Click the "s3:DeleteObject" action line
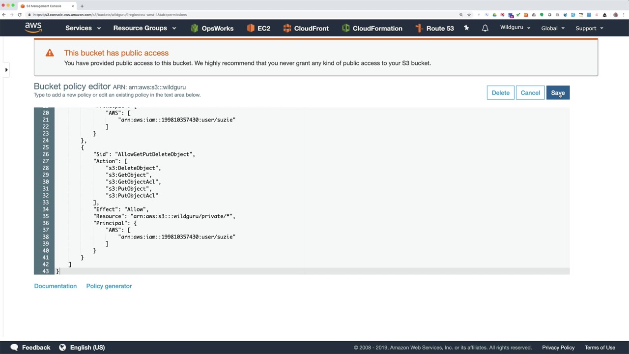 pyautogui.click(x=133, y=168)
